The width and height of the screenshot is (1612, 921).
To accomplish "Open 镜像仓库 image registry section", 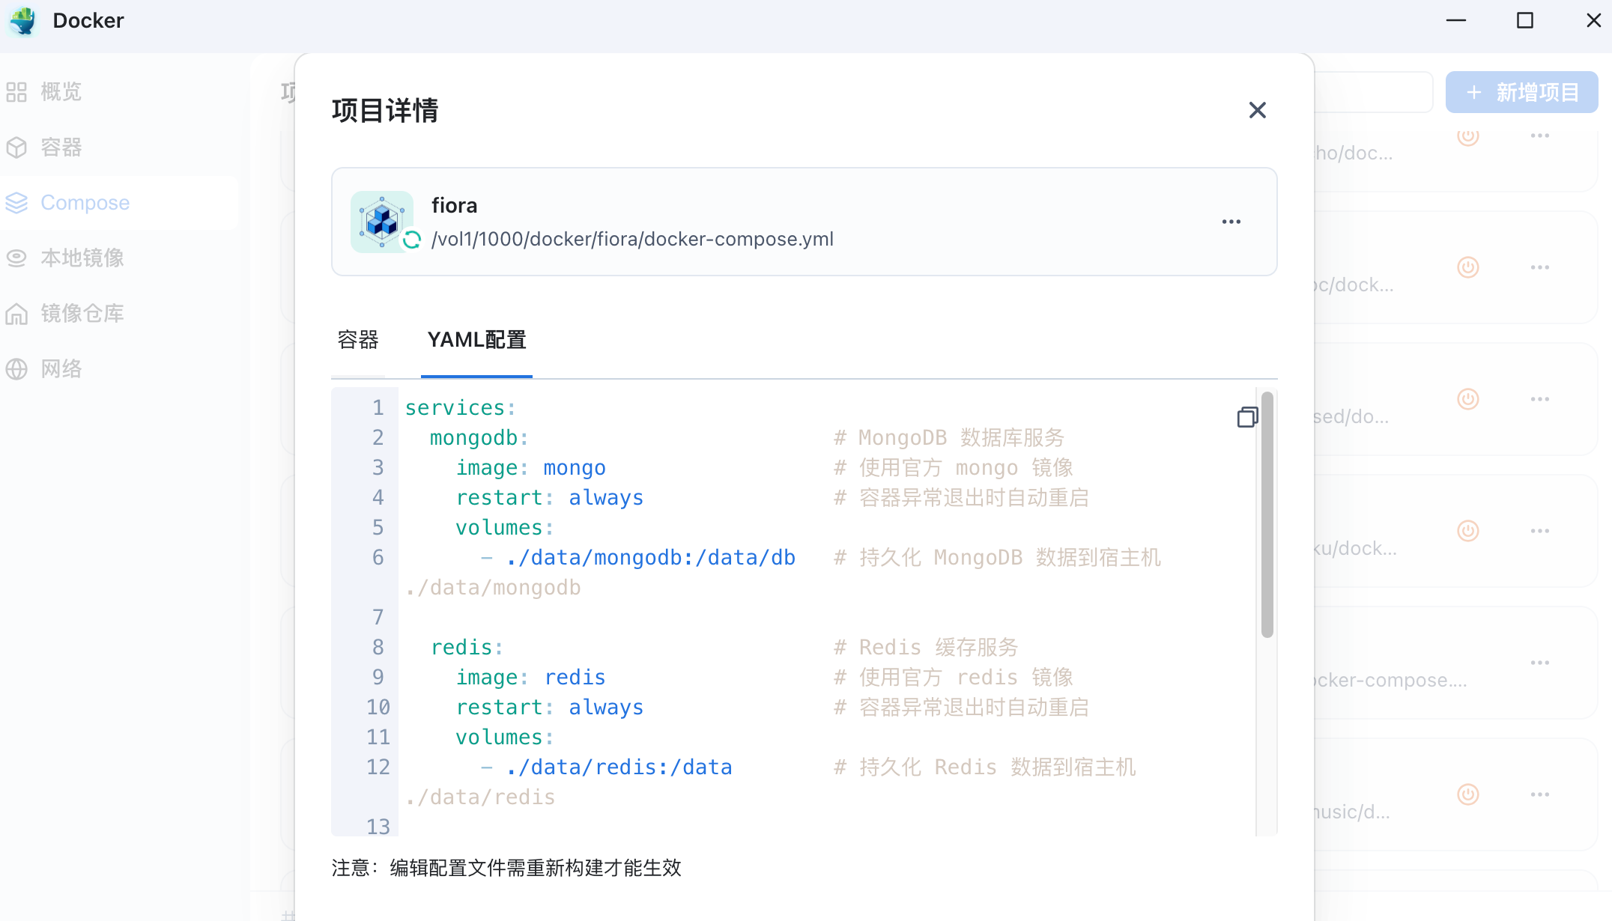I will [x=81, y=314].
